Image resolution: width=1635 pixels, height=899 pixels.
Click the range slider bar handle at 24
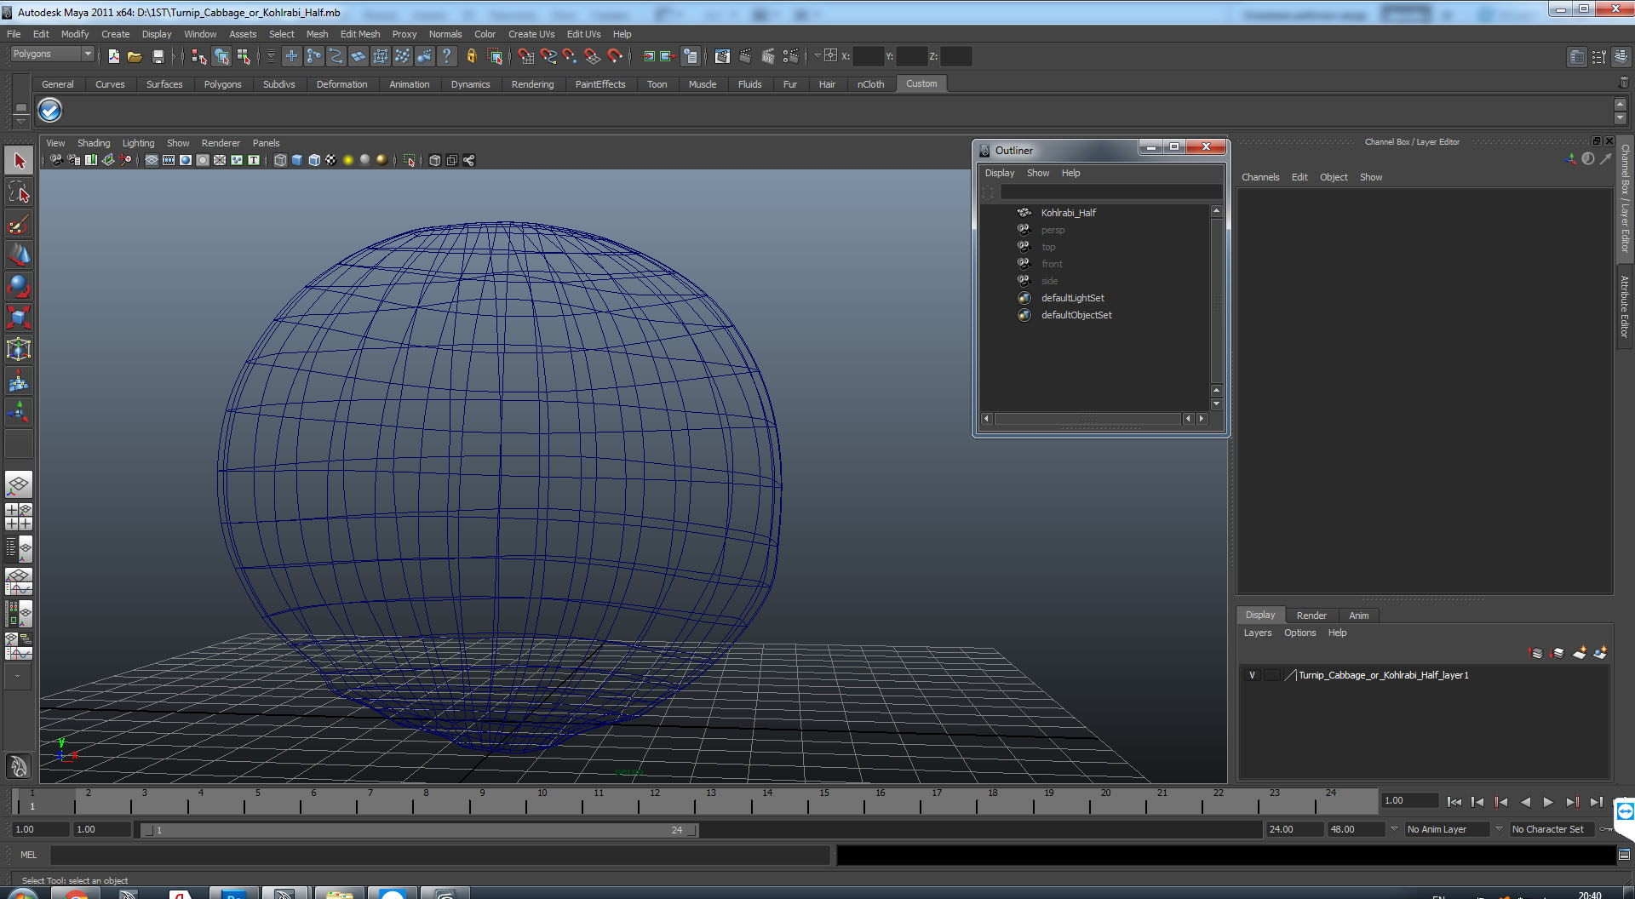(691, 830)
